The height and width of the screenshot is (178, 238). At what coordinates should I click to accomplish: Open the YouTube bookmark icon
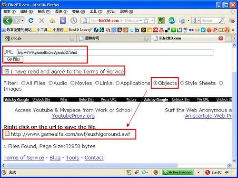(x=161, y=30)
